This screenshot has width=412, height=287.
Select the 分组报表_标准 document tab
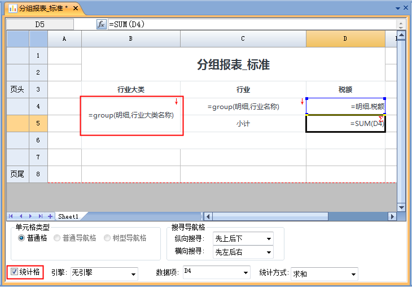40,9
